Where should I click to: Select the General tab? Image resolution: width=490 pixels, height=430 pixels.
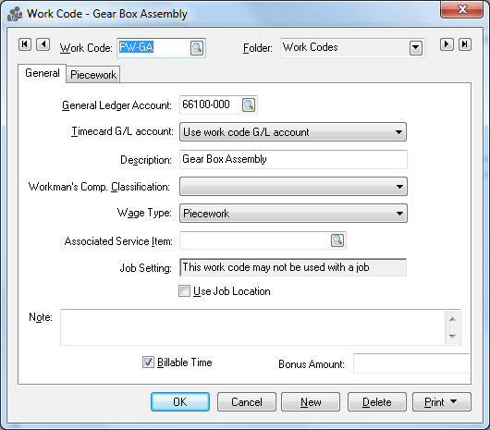(x=43, y=73)
